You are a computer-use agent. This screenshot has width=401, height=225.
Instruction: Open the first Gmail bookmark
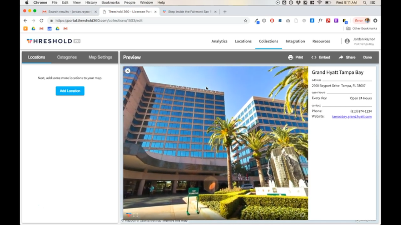[x=41, y=28]
